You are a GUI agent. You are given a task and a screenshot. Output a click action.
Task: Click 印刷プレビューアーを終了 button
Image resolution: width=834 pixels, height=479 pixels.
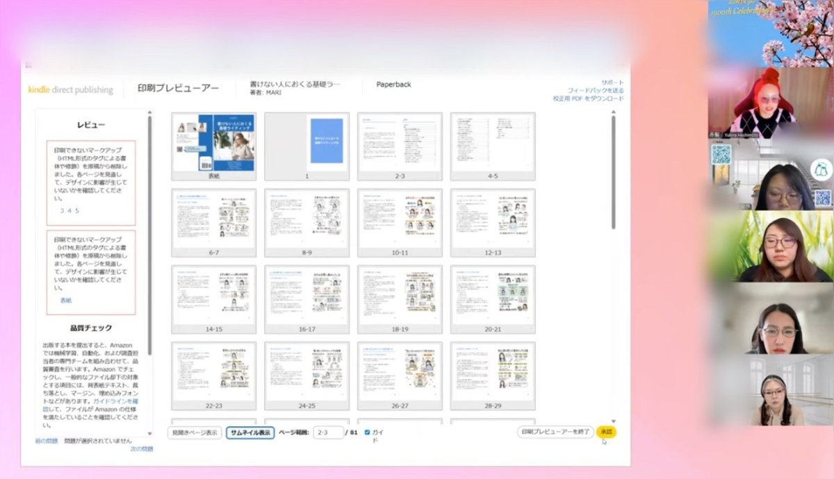[555, 432]
